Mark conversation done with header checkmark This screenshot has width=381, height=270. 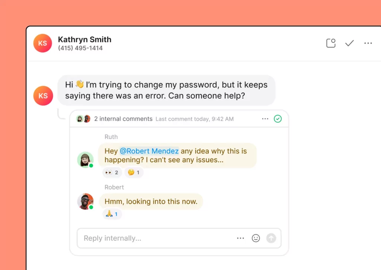click(x=349, y=43)
